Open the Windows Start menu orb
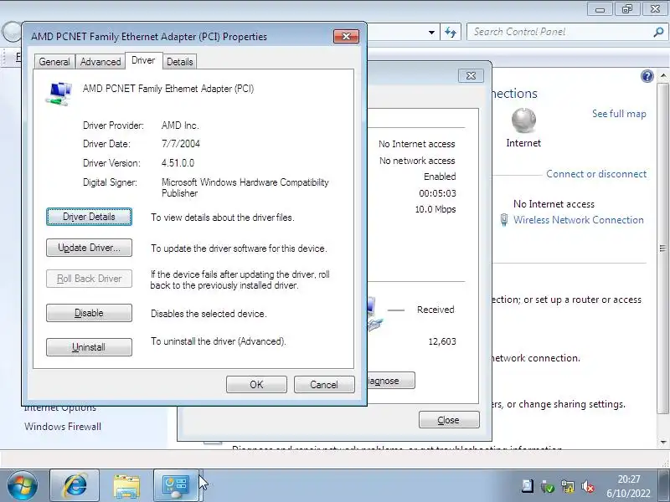The image size is (670, 502). click(23, 485)
